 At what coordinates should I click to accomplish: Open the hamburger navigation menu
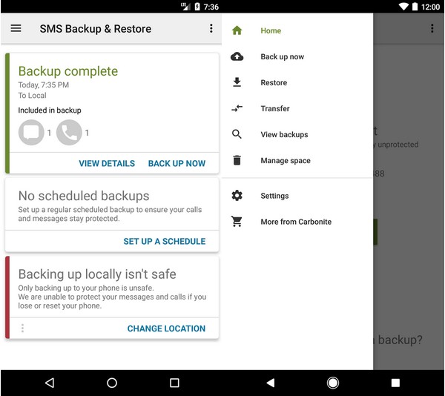click(16, 28)
